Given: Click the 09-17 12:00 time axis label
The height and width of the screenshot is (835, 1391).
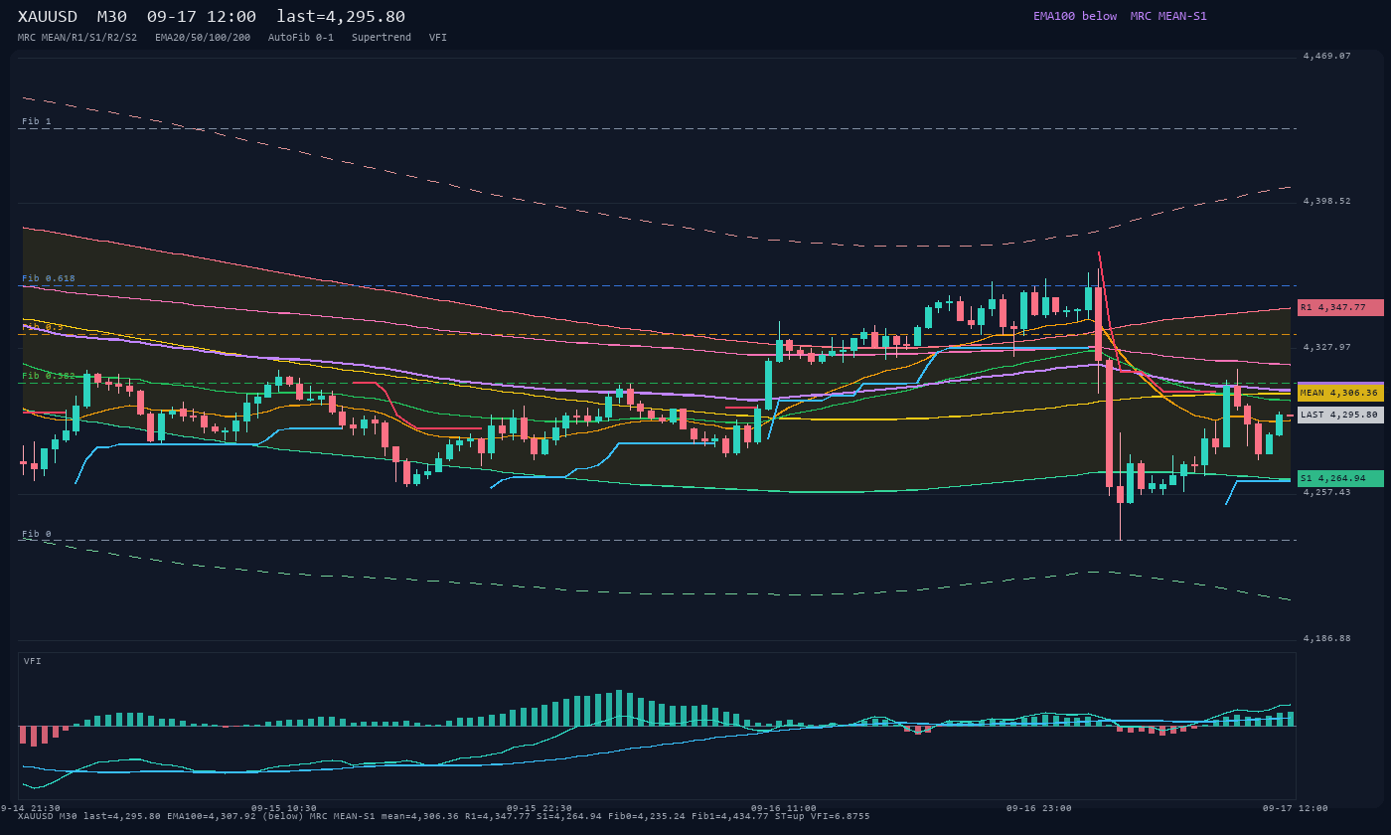Looking at the screenshot, I should coord(1296,808).
